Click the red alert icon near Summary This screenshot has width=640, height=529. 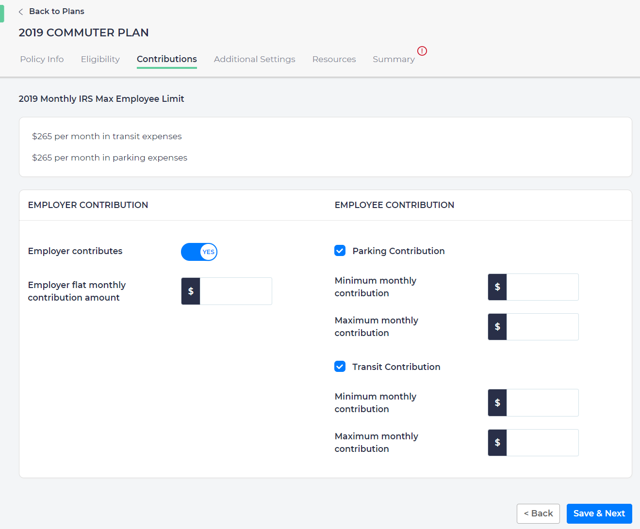click(x=422, y=51)
